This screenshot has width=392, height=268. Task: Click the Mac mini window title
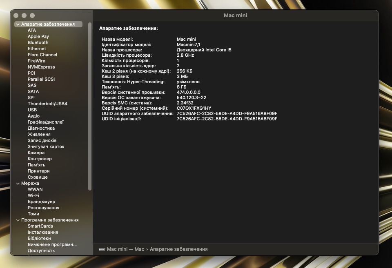point(236,16)
